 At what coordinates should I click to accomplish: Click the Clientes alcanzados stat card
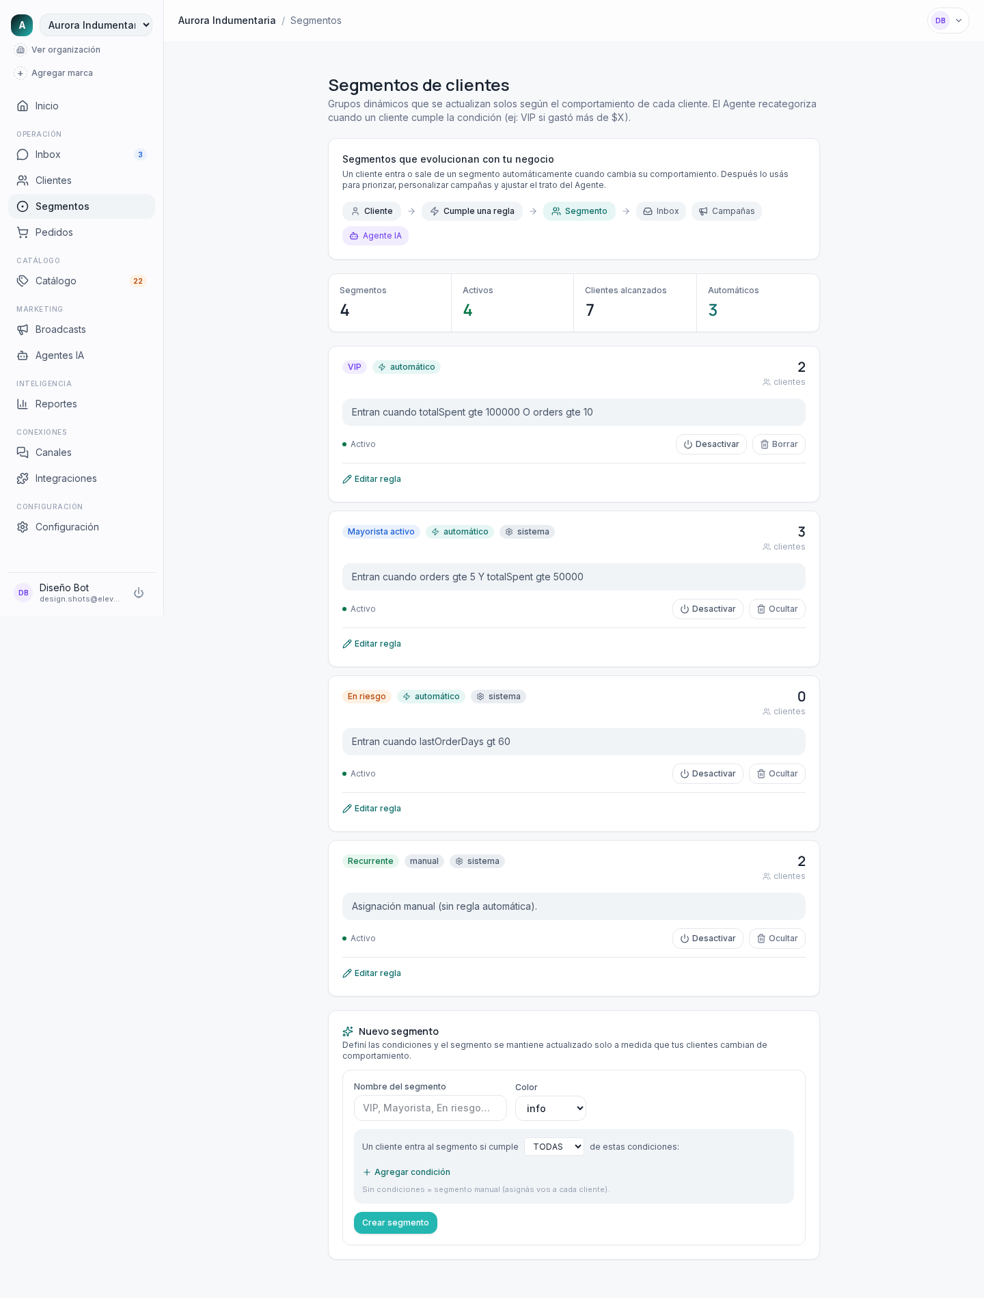pos(635,303)
